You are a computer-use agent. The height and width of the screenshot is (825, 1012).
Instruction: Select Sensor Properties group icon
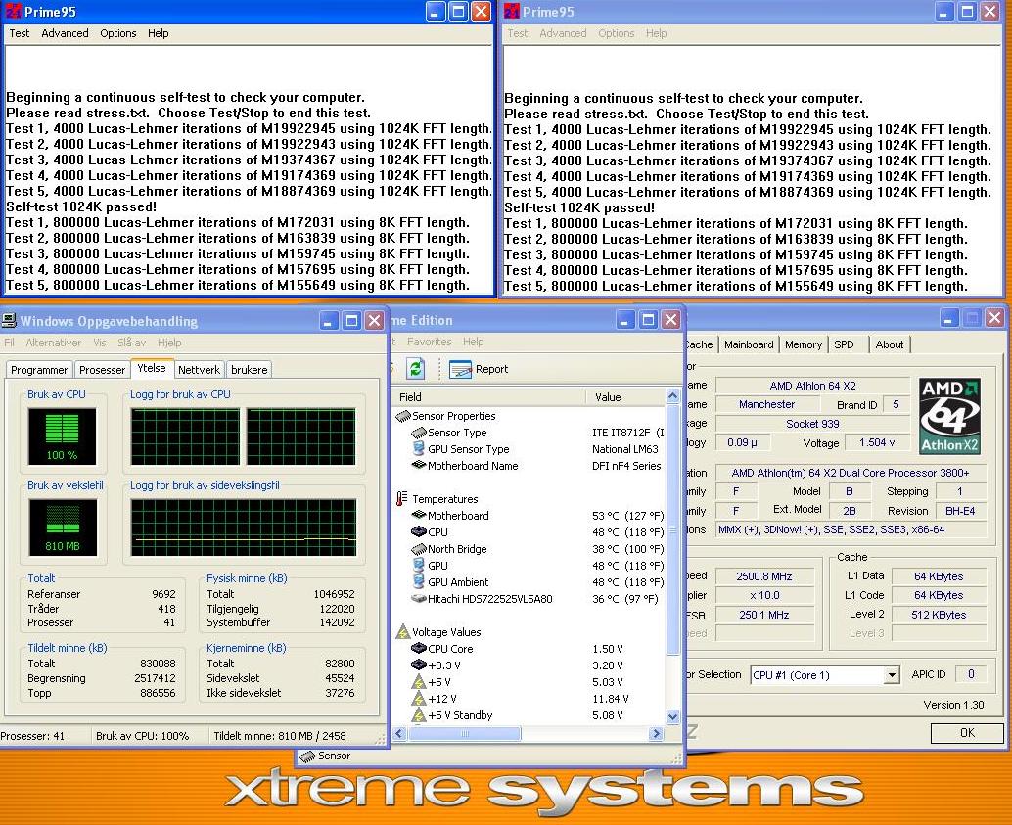click(403, 416)
